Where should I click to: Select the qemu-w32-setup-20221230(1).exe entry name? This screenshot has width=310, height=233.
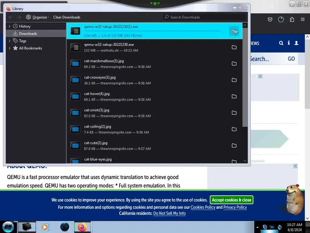(111, 27)
